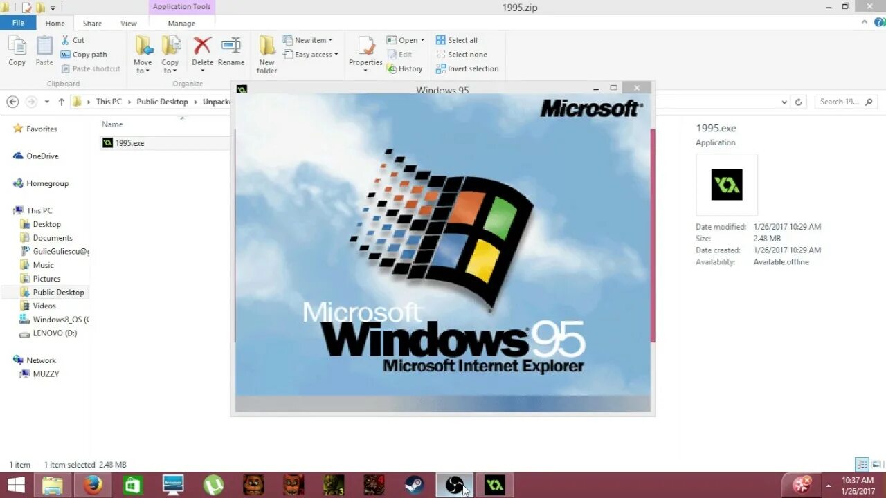Go back in Explorer navigation

pos(12,102)
